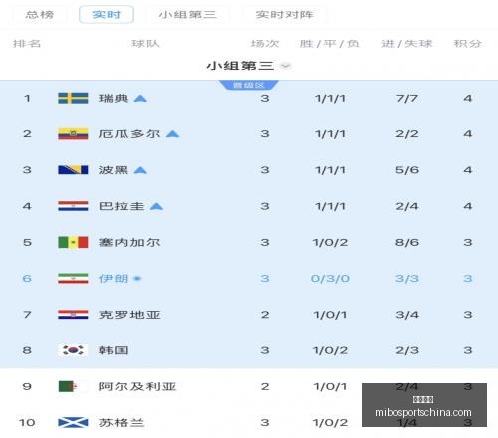This screenshot has width=498, height=438.
Task: Click up arrow next to 巴拉圭
Action: click(x=156, y=207)
